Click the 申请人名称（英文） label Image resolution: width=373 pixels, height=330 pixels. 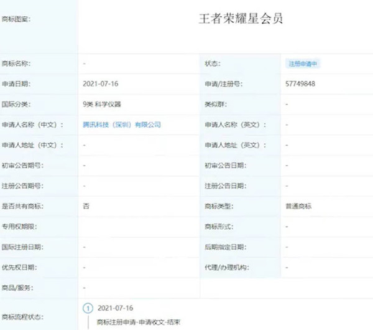236,125
